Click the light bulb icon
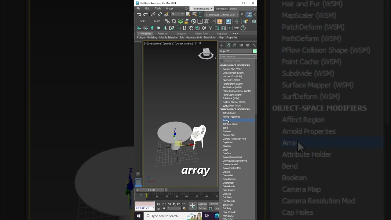 coord(152,28)
